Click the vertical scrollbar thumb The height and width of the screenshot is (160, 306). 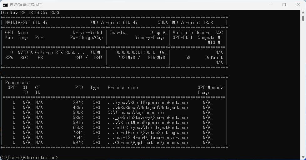[x=303, y=18]
